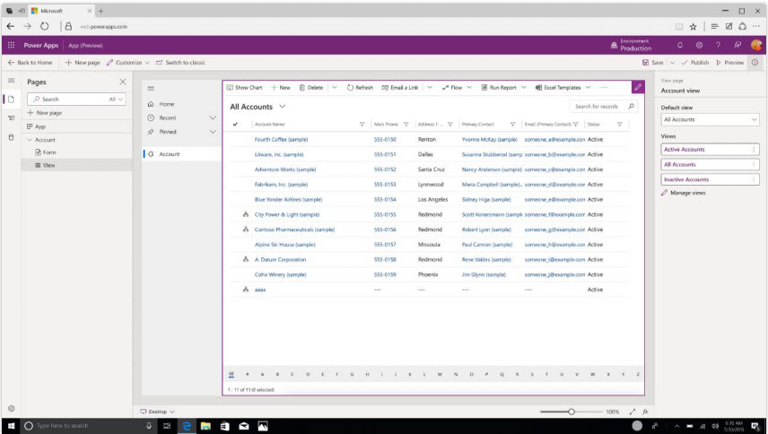Open the All Accounts view selector chevron
Viewport: 768px width, 434px height.
[281, 107]
